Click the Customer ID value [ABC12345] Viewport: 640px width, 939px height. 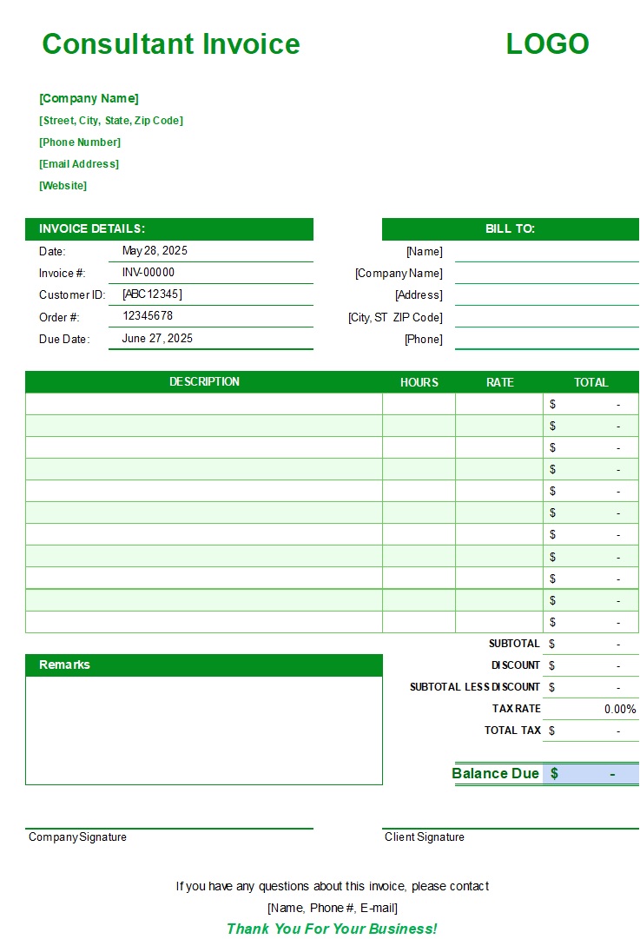pyautogui.click(x=152, y=294)
